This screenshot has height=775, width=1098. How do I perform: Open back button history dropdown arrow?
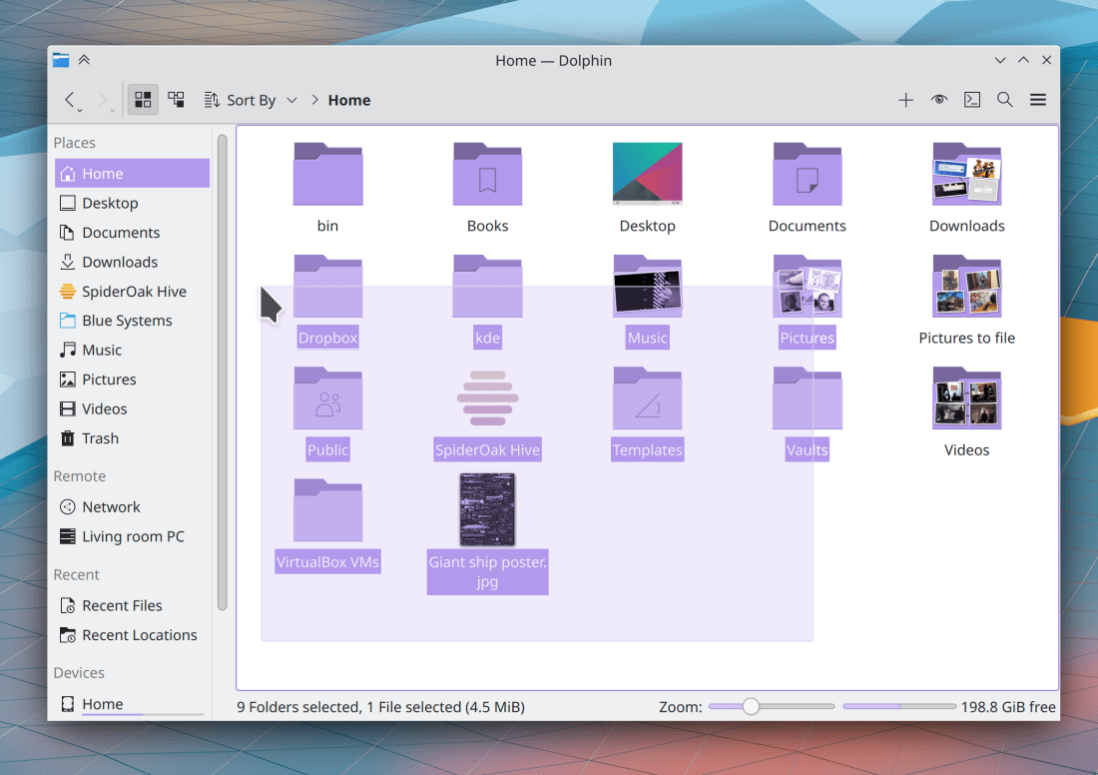pos(80,109)
